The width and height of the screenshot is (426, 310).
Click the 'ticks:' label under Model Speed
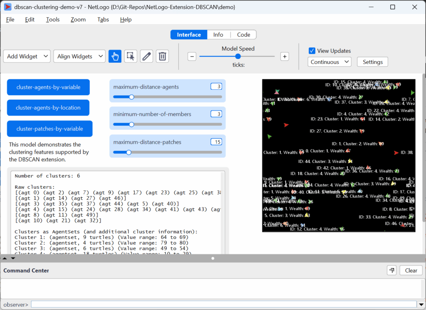[x=238, y=65]
